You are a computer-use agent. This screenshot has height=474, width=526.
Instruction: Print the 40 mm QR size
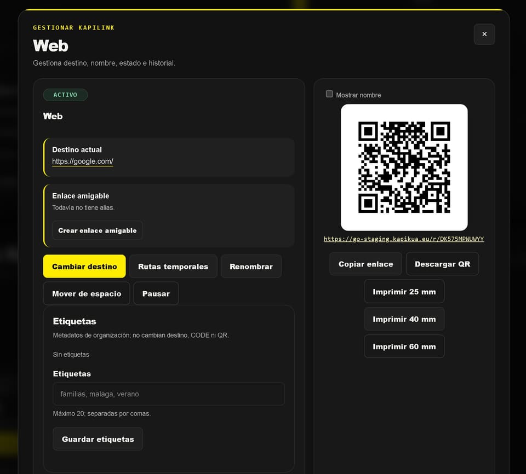[404, 319]
